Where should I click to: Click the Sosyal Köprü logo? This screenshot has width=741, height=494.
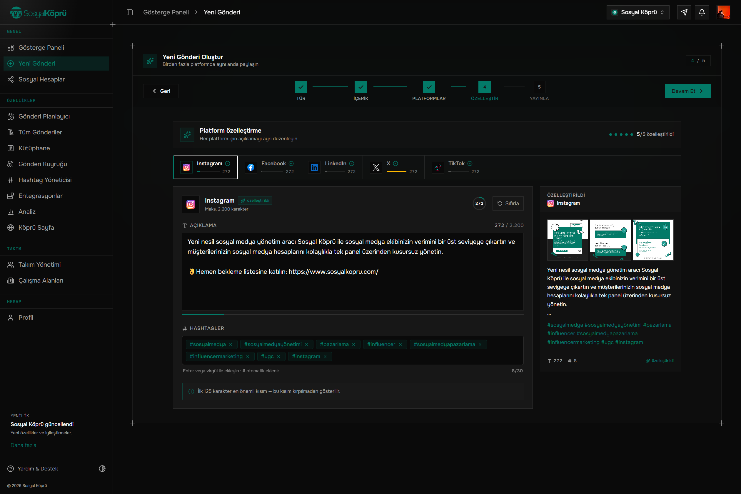pyautogui.click(x=38, y=13)
